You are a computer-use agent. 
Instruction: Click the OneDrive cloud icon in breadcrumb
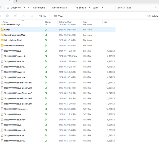[8, 8]
